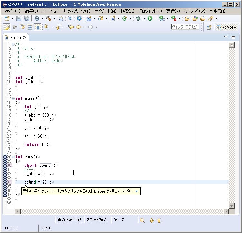Screen dimensions: 242x233
Task: Click the Search flashlight icon
Action: point(211,19)
